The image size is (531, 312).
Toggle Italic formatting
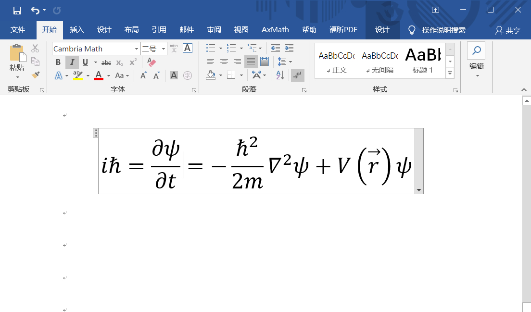[x=72, y=62]
